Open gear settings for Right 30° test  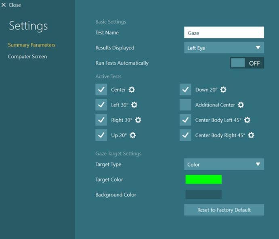pos(138,120)
